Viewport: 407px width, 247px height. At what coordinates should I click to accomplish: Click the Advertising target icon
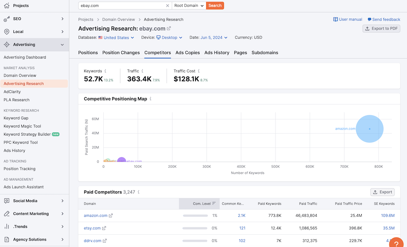click(7, 45)
